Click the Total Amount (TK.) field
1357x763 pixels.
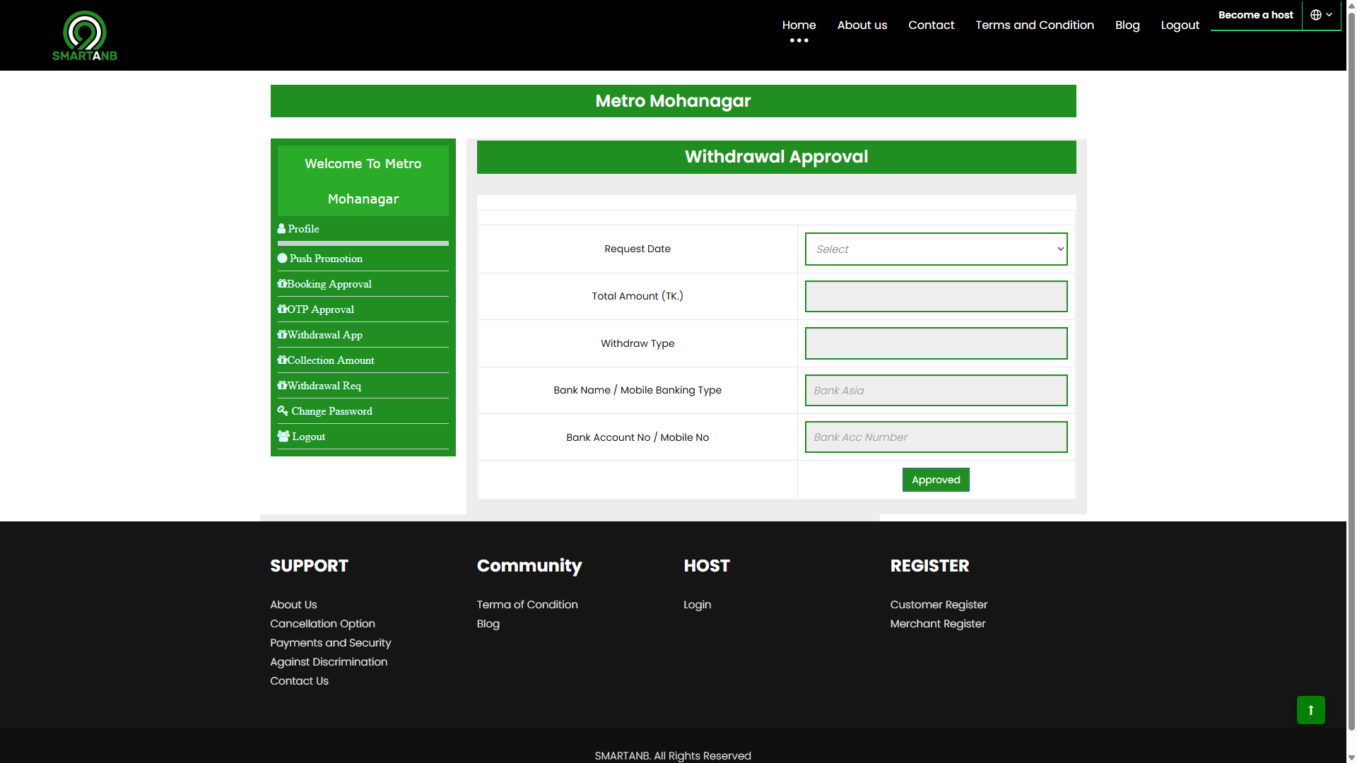tap(936, 297)
